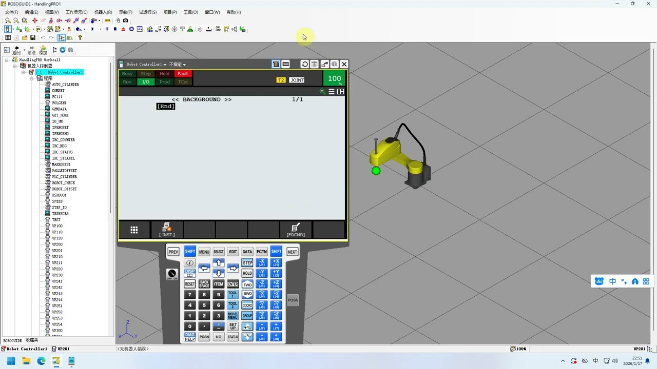Click the [EDCMD] softkey on pendant screen
Image resolution: width=657 pixels, height=369 pixels.
[x=296, y=230]
